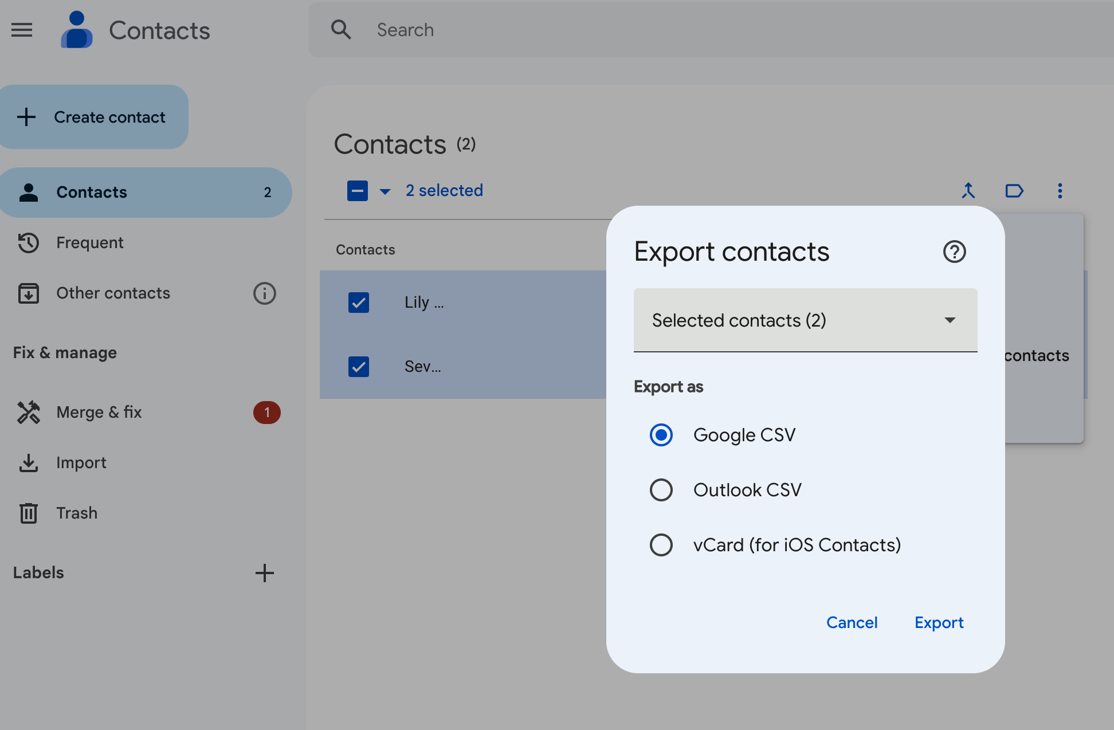Select the Outlook CSV radio button
The image size is (1114, 730).
[661, 489]
